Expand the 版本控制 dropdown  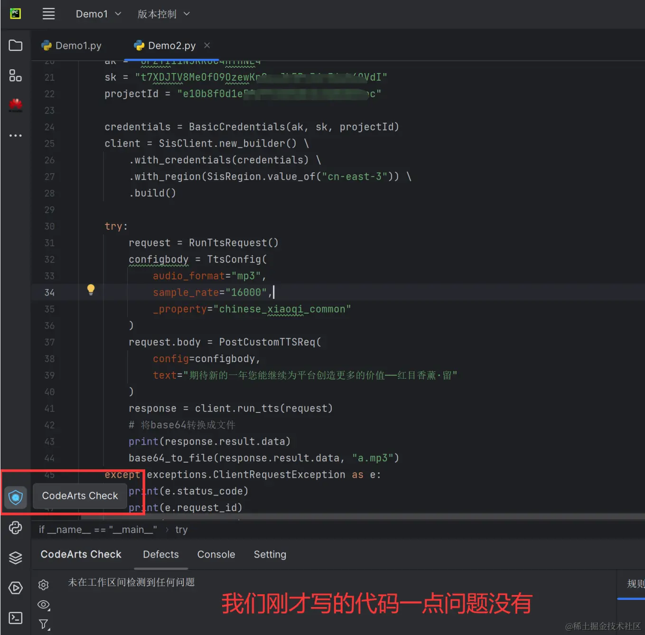pos(163,14)
